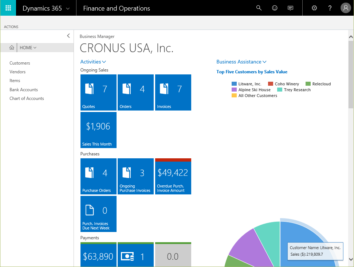The image size is (354, 267).
Task: Open the Sales This Month tile
Action: [98, 130]
